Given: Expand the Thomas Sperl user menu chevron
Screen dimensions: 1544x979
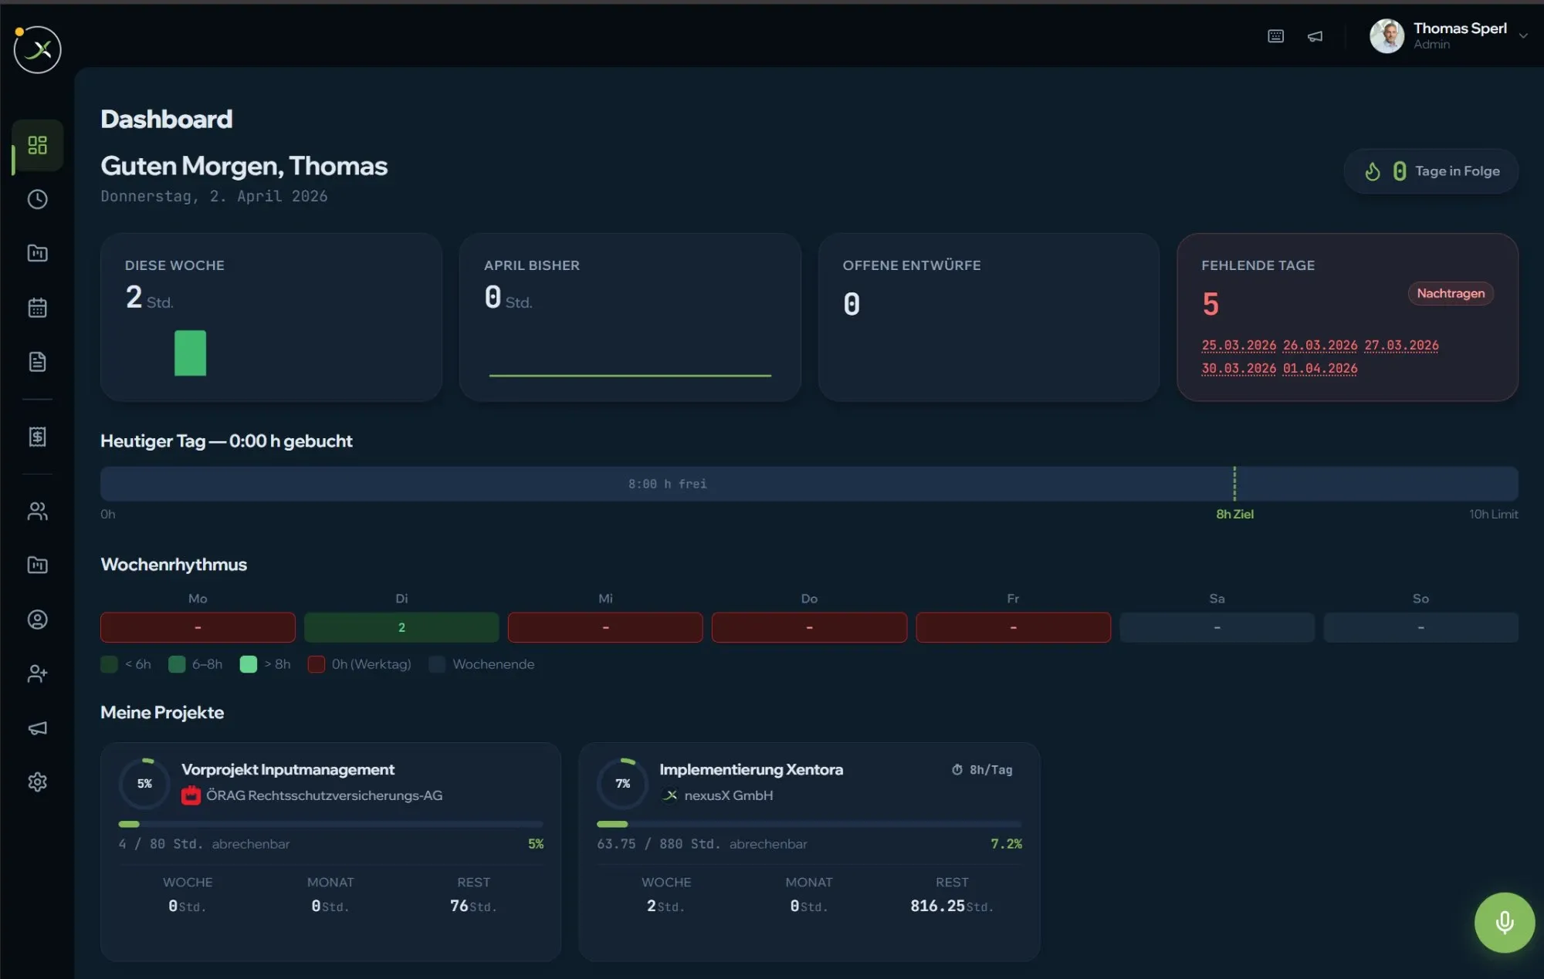Looking at the screenshot, I should tap(1522, 35).
